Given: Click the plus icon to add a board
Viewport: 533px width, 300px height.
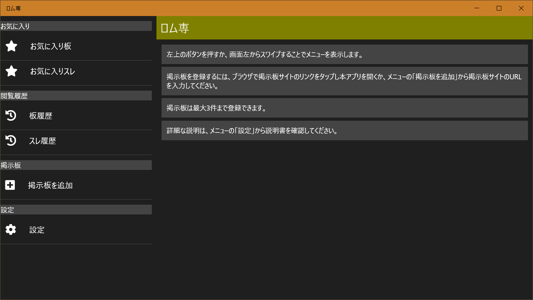Looking at the screenshot, I should click(9, 185).
